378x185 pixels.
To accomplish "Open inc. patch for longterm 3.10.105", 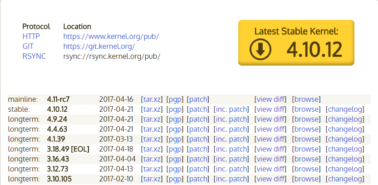I will tap(231, 179).
